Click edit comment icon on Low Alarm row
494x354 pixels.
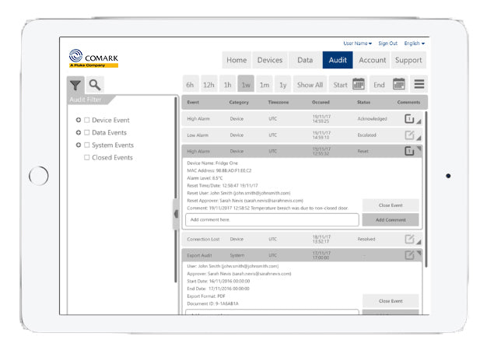pyautogui.click(x=409, y=135)
